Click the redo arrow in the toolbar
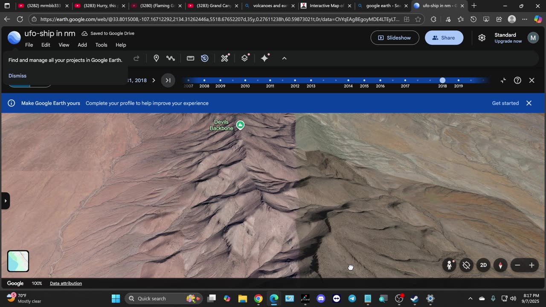The width and height of the screenshot is (546, 307). (136, 58)
